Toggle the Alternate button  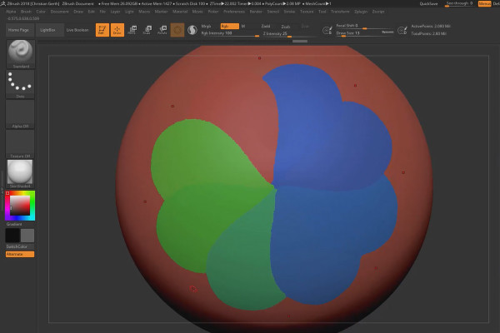[x=20, y=254]
